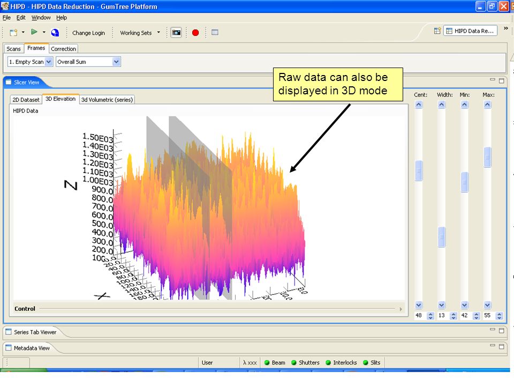Click the up arrow above the Min slider
The width and height of the screenshot is (514, 386).
465,105
